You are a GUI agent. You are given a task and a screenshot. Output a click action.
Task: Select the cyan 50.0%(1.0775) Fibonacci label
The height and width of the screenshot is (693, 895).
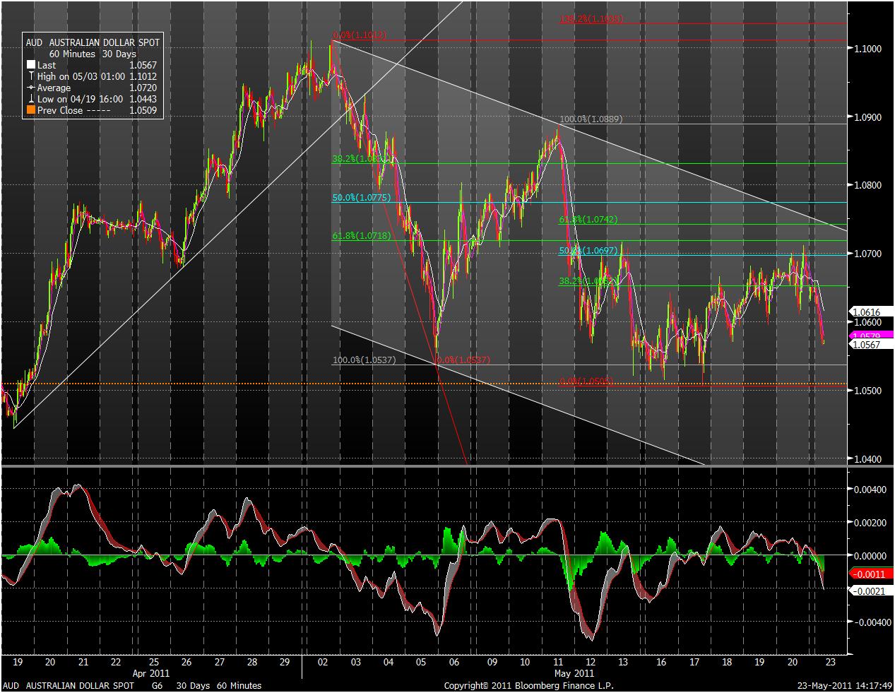coord(362,198)
